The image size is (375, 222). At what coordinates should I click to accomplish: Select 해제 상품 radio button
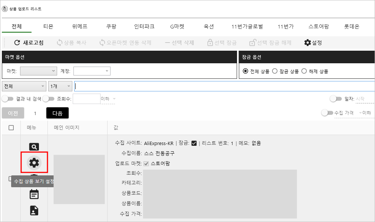pos(304,71)
